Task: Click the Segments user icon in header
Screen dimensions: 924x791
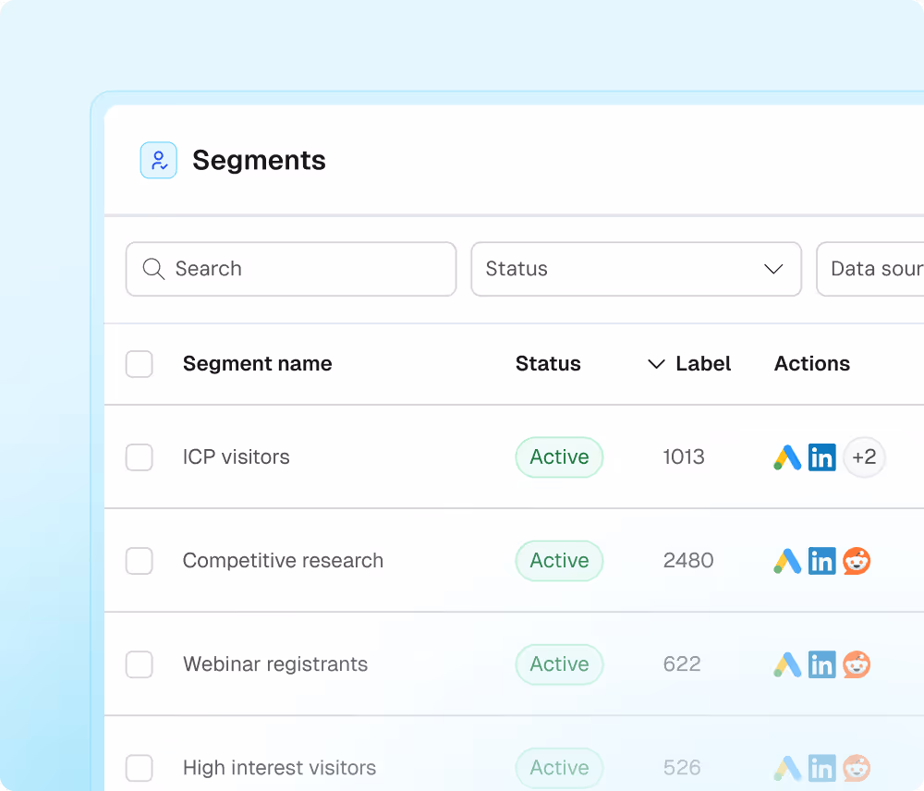Action: [158, 160]
